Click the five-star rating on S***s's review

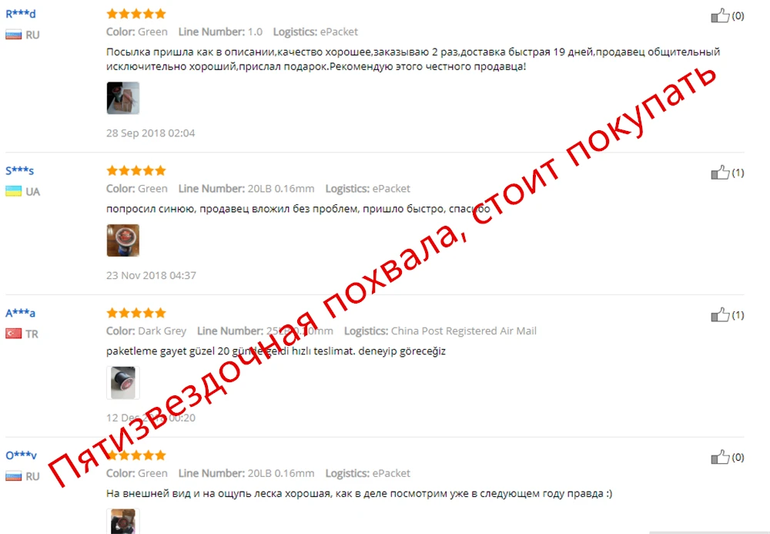136,170
